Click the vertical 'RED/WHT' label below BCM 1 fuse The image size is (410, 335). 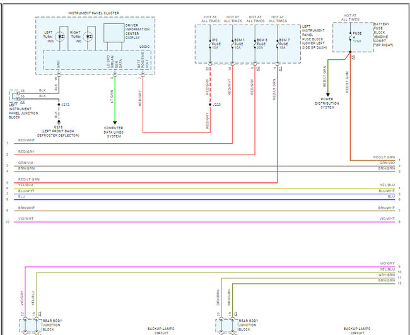pyautogui.click(x=230, y=87)
